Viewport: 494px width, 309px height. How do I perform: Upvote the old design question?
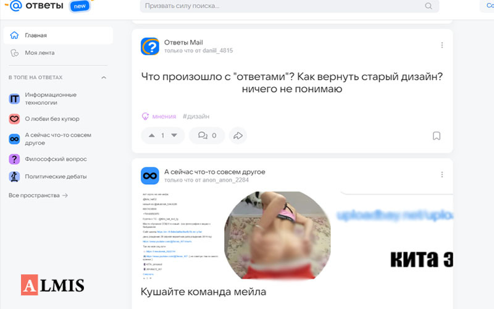click(x=151, y=135)
